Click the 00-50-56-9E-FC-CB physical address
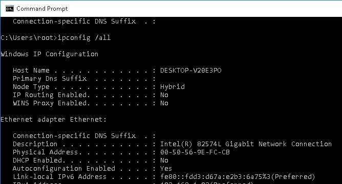 [x=195, y=152]
